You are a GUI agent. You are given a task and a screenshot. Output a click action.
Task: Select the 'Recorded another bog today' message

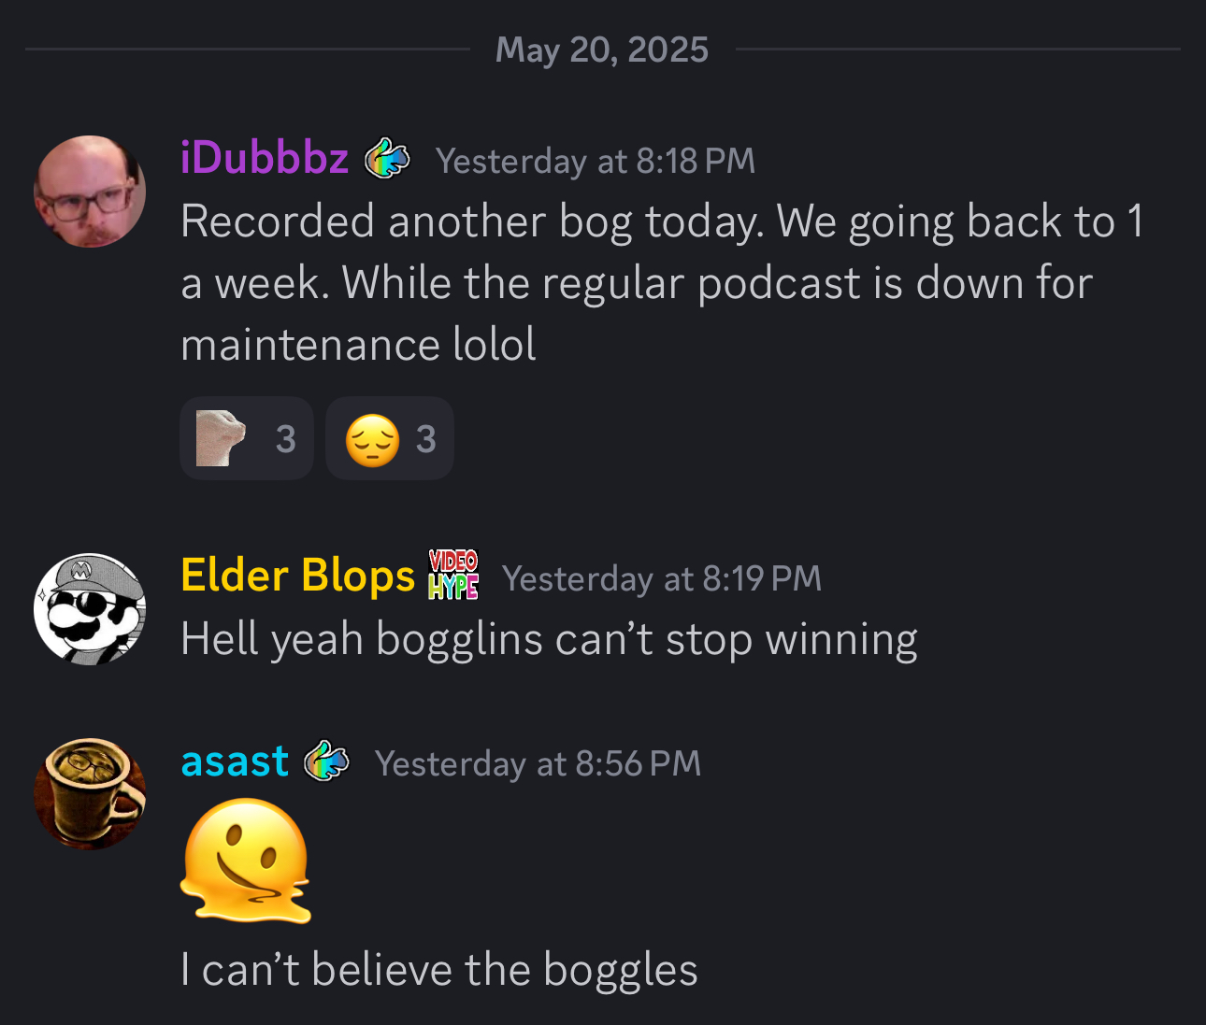[x=662, y=283]
